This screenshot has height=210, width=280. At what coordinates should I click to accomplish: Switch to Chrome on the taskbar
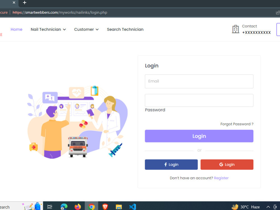coord(92,207)
